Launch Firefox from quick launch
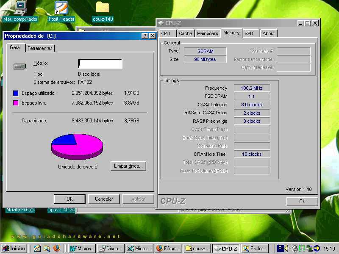The width and height of the screenshot is (339, 254). [x=57, y=248]
